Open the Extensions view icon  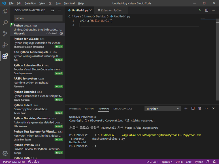coord(5,56)
